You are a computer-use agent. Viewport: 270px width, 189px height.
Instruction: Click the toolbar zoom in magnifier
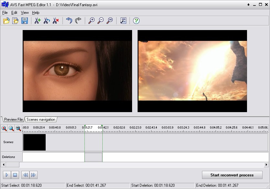pos(92,21)
